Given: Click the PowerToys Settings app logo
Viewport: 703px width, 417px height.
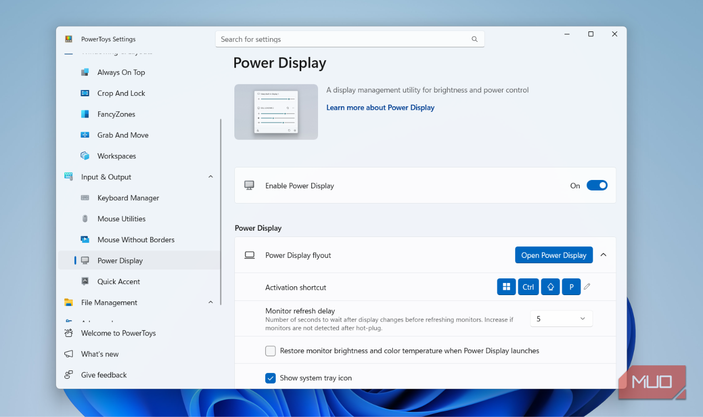Looking at the screenshot, I should (x=69, y=39).
